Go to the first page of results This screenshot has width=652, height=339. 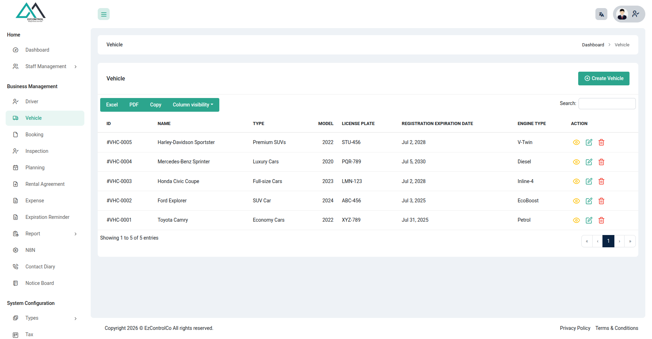click(x=587, y=241)
